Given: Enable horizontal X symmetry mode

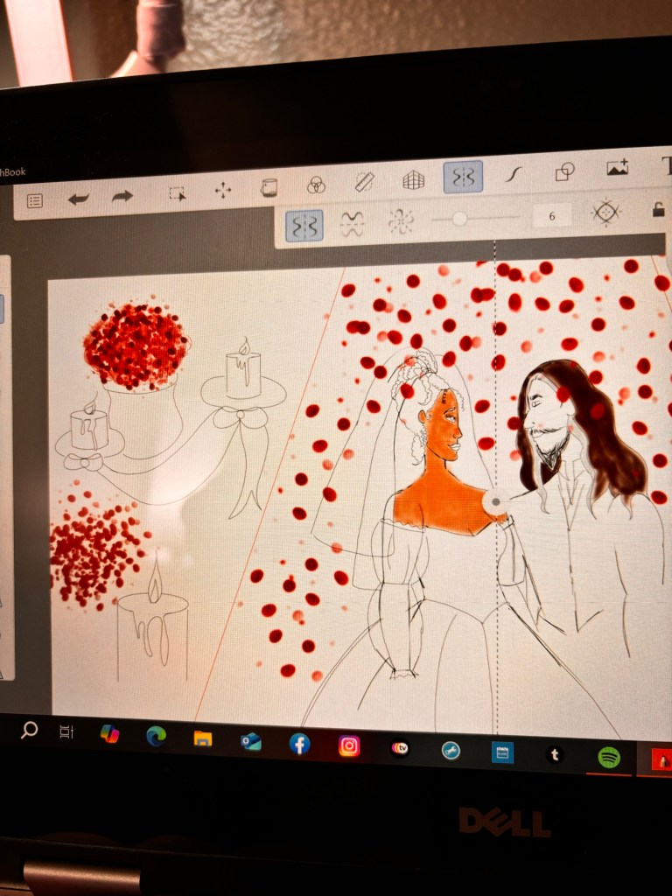Looking at the screenshot, I should (x=352, y=224).
